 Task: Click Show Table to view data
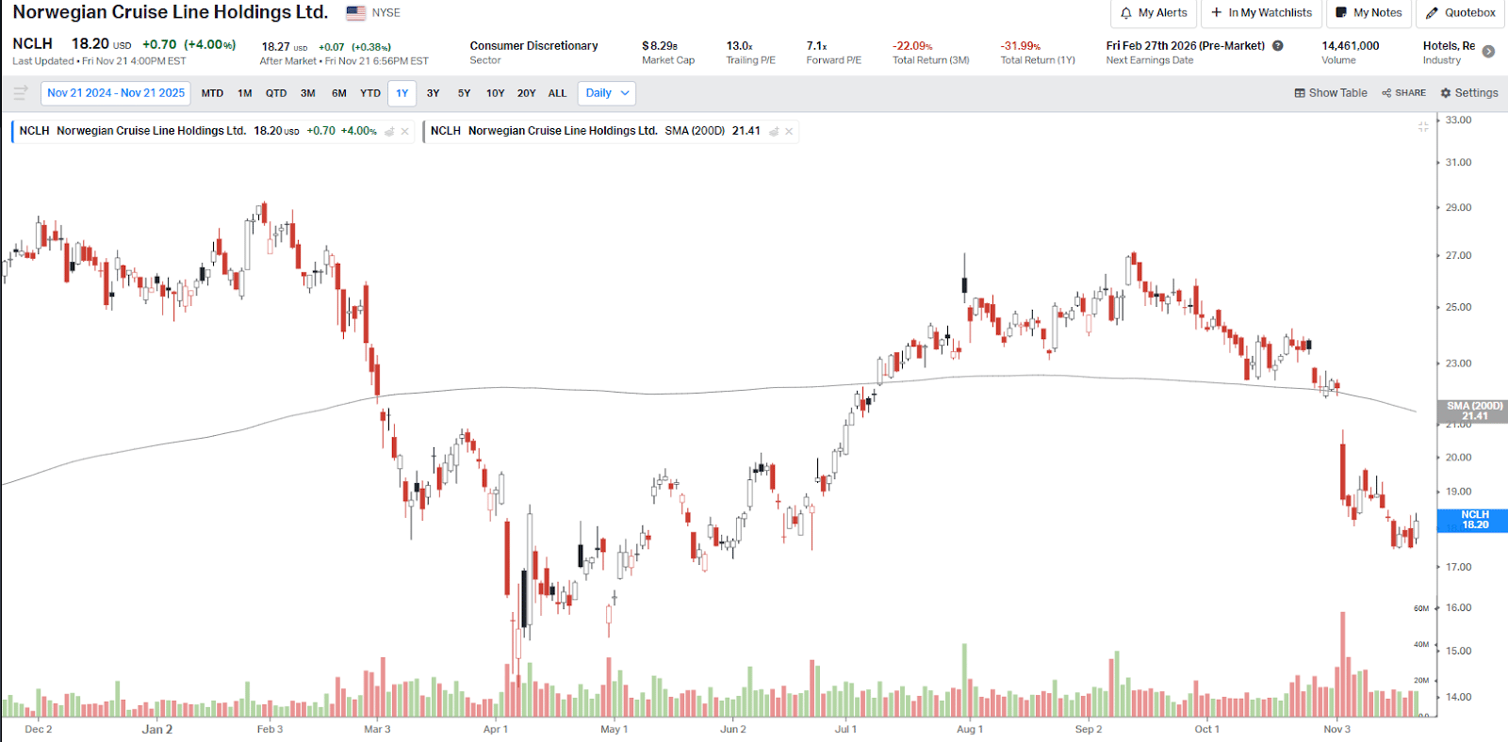coord(1331,93)
